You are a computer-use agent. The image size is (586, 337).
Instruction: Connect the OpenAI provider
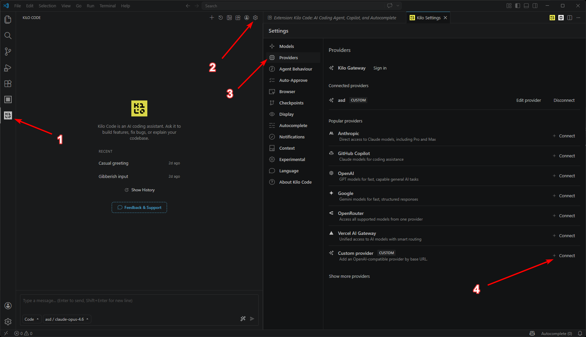(564, 176)
